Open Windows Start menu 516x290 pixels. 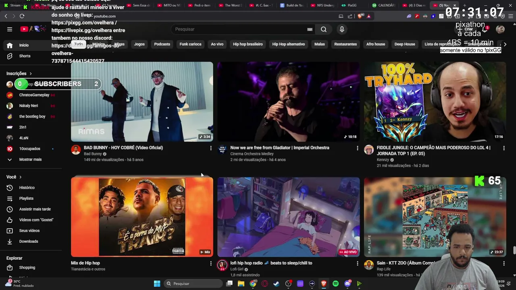(x=157, y=284)
